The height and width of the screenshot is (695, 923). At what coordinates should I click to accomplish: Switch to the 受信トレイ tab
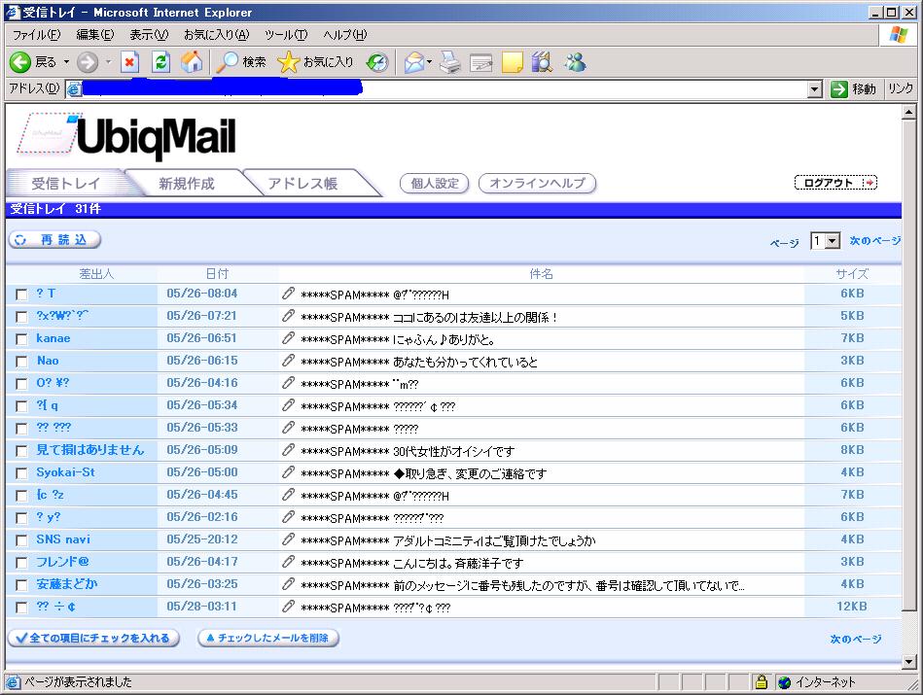(66, 184)
